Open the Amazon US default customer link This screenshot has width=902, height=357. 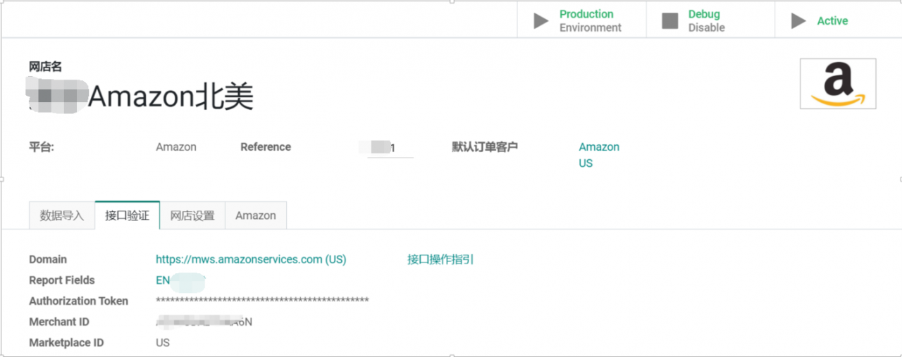pos(599,155)
